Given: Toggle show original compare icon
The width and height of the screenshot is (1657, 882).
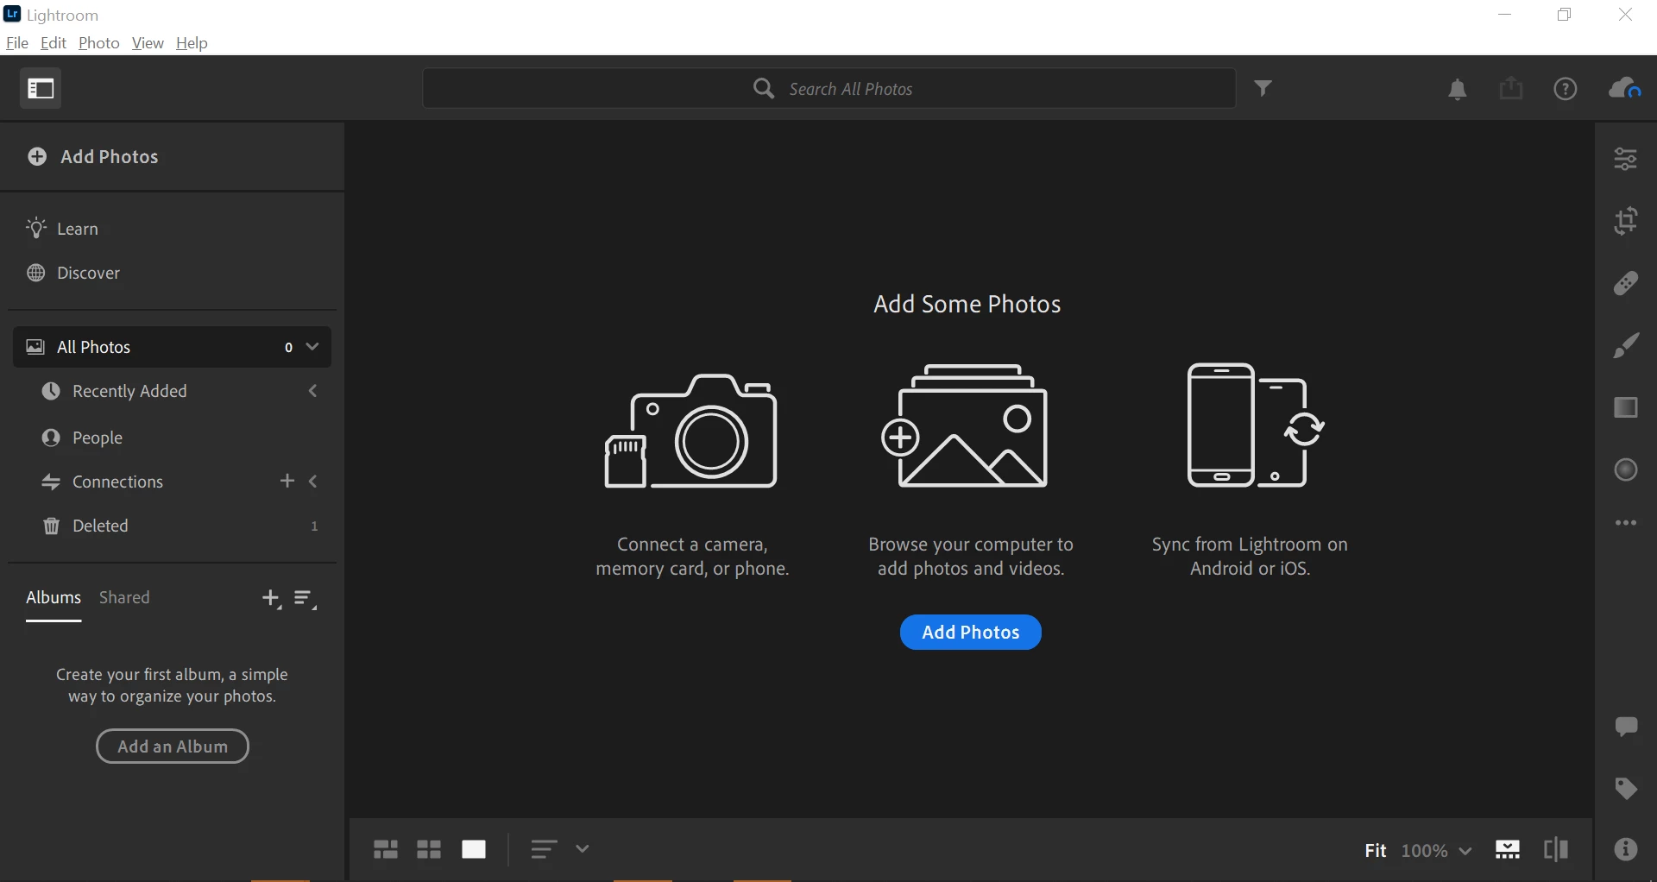Looking at the screenshot, I should (x=1556, y=850).
